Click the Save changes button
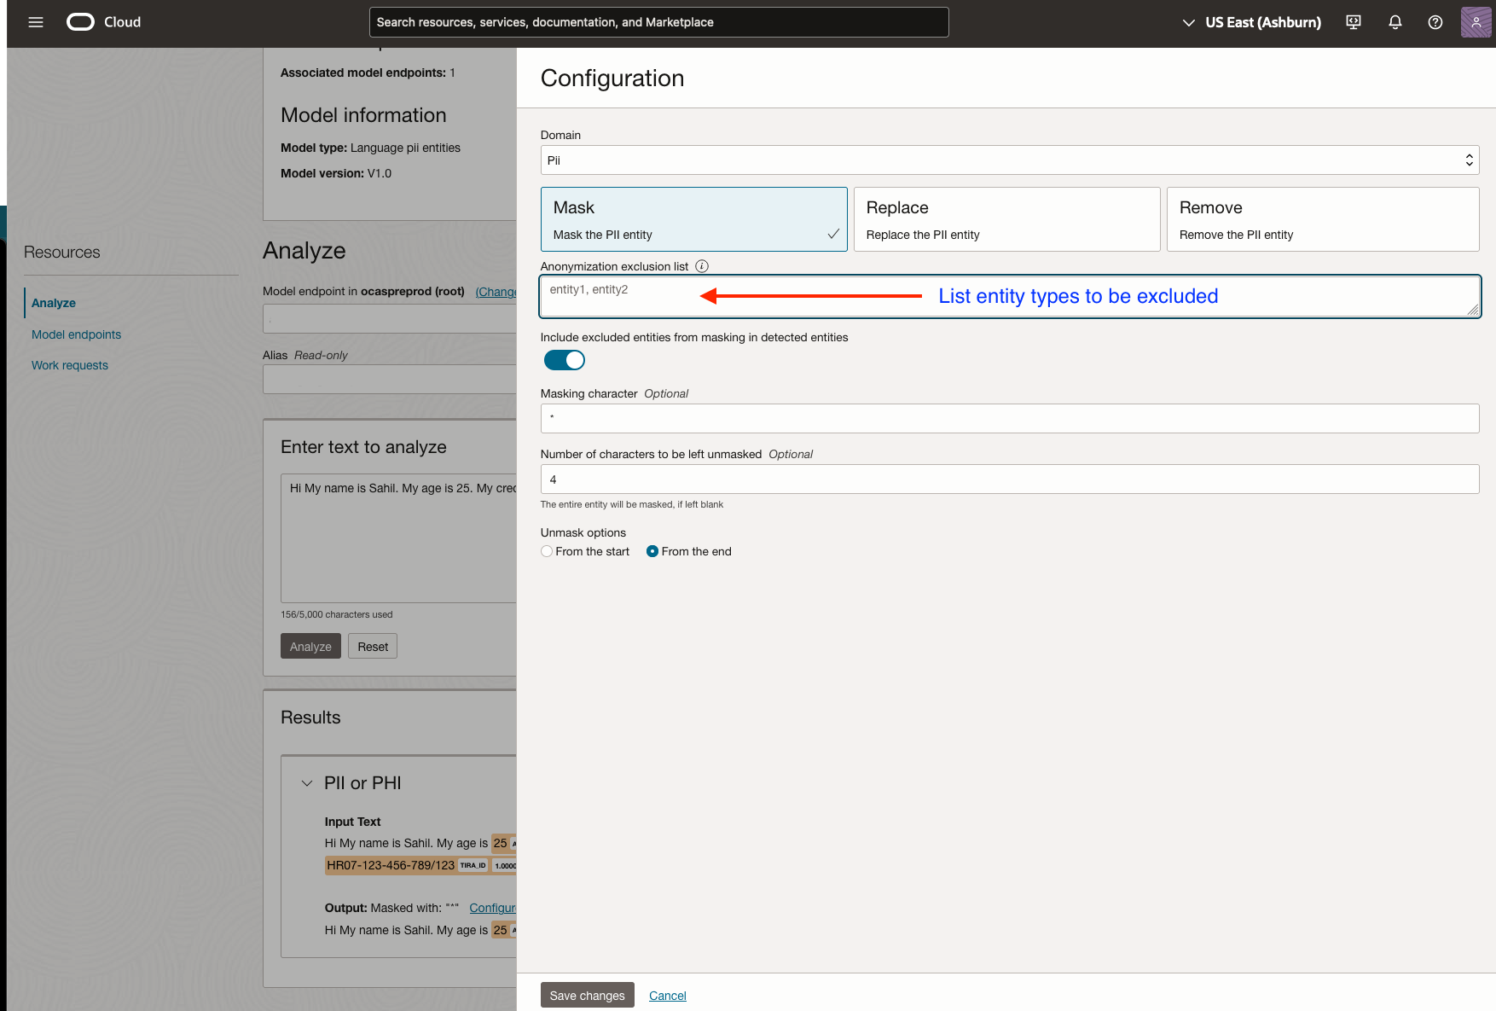Screen dimensions: 1496x1011 587,995
